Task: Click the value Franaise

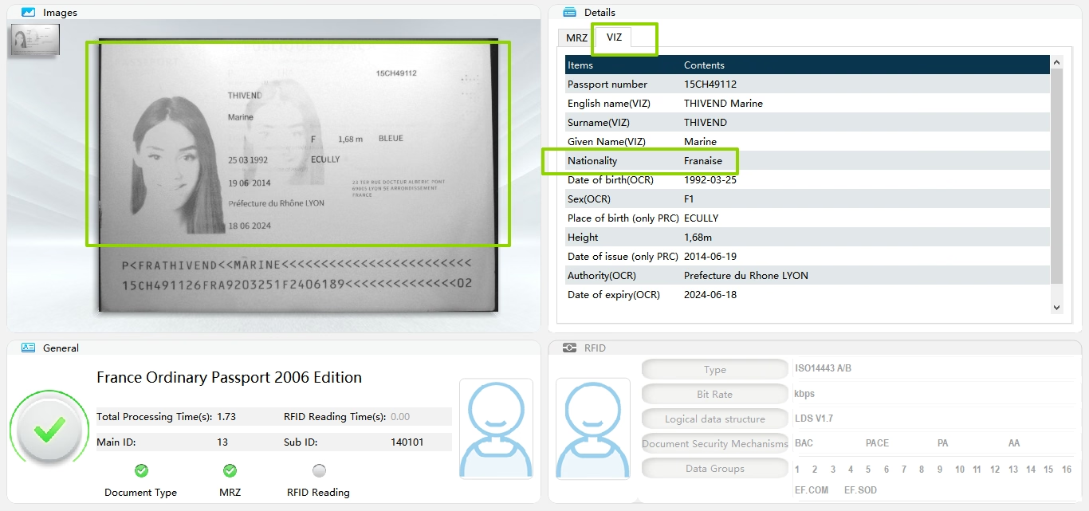Action: [x=703, y=160]
